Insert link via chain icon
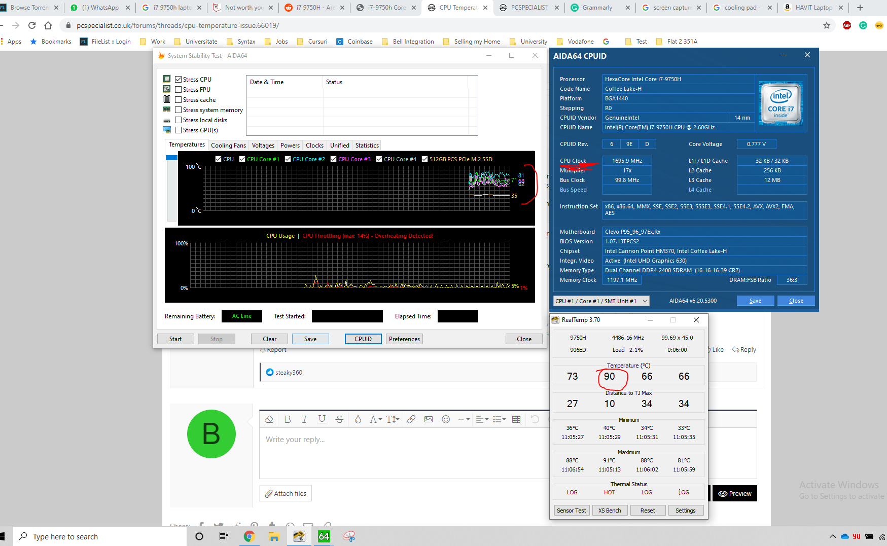Screen dimensions: 887x546 click(x=411, y=419)
